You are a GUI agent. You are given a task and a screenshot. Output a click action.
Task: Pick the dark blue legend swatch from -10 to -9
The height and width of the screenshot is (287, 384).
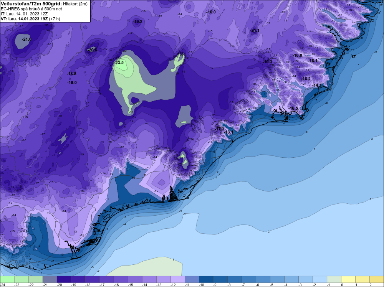[206, 279]
